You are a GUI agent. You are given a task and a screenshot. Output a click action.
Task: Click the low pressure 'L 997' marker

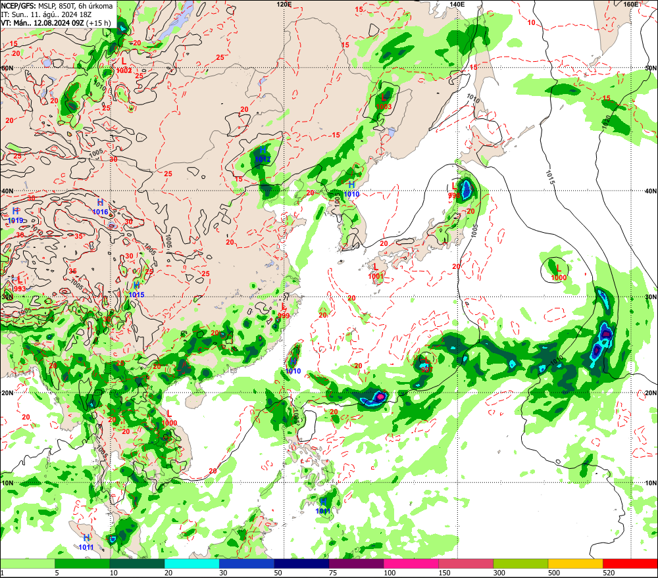click(427, 365)
